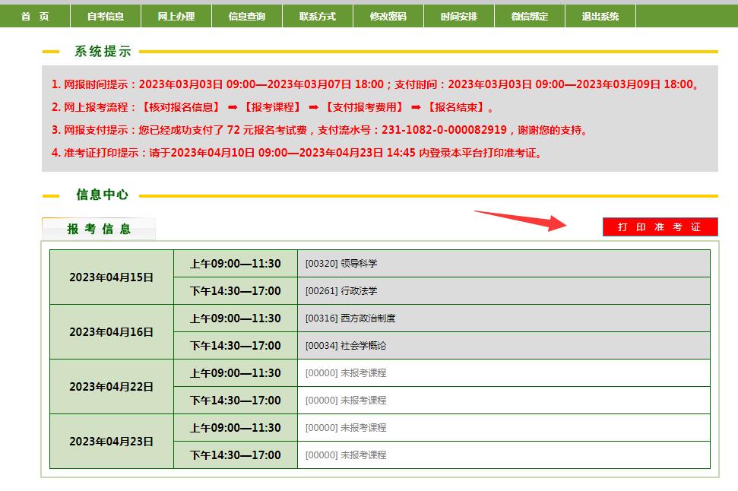The height and width of the screenshot is (491, 738).
Task: Click 退出系统 to log out
Action: [600, 16]
